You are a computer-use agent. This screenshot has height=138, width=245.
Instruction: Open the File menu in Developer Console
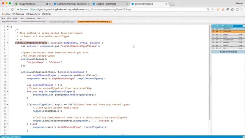[3, 18]
